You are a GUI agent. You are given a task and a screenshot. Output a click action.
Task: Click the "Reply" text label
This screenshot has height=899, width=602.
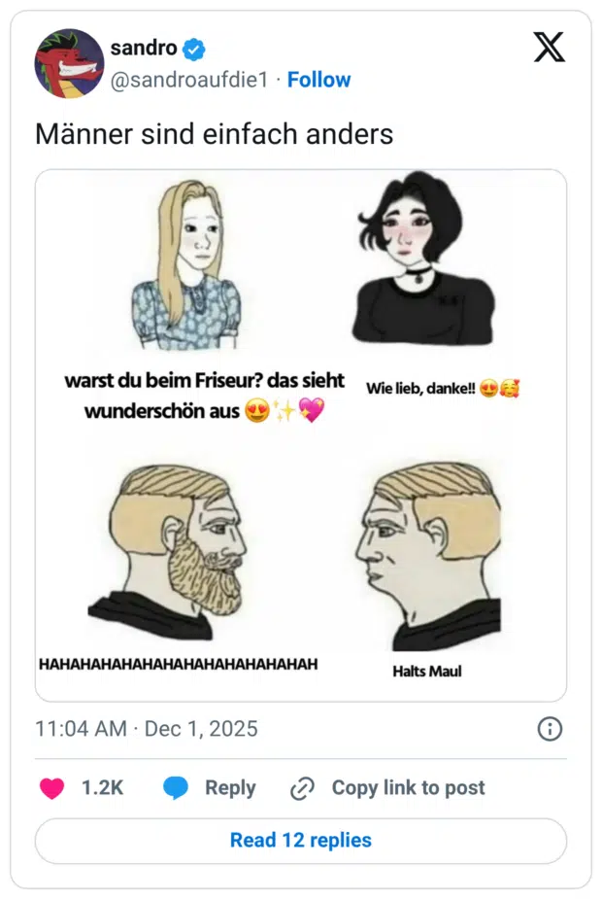tap(230, 788)
